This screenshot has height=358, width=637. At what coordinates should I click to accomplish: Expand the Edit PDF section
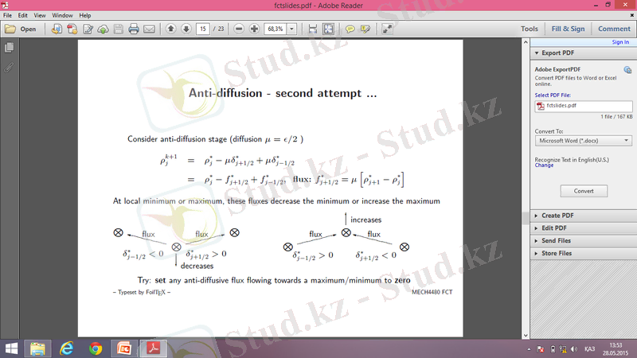coord(584,228)
